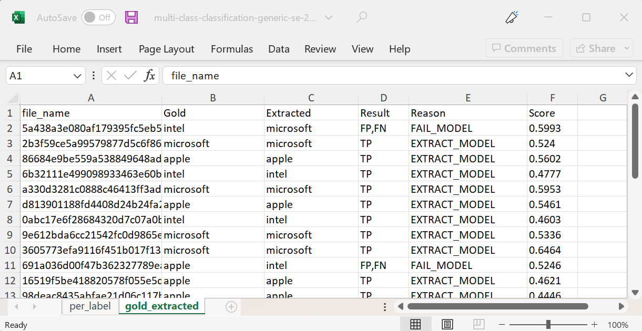Click the Gold header cell
Screen dimensions: 642x331
click(213, 113)
